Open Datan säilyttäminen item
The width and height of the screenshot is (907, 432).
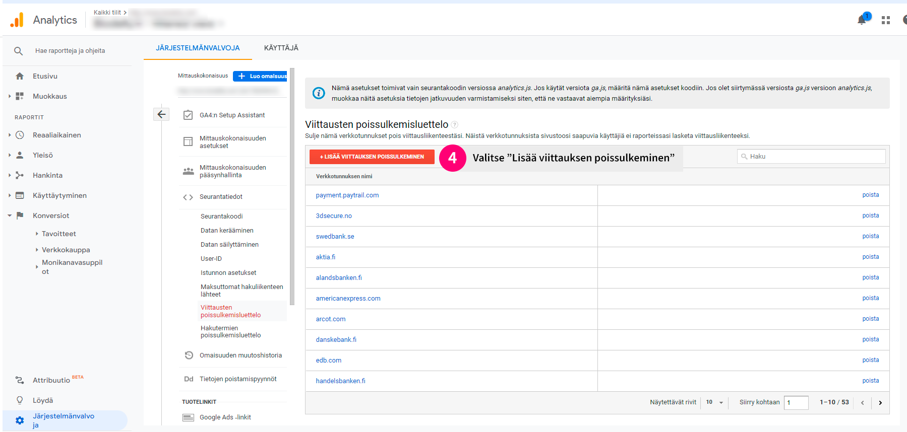229,245
